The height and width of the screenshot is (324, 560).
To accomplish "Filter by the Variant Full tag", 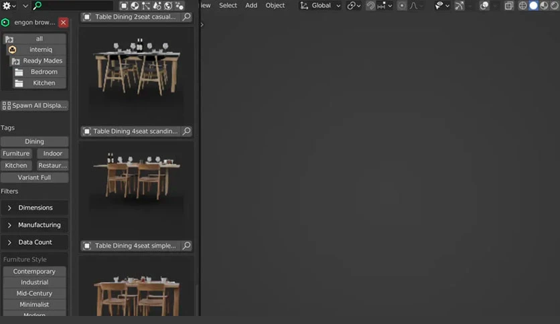I will click(34, 177).
